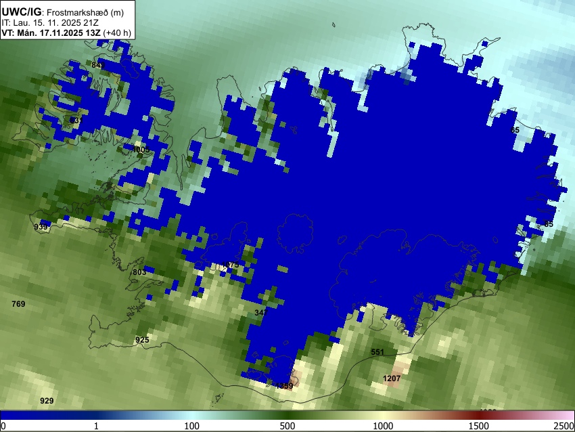Click the map value '65' in the northeast

(x=515, y=129)
